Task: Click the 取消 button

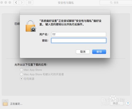Action: tap(83, 52)
